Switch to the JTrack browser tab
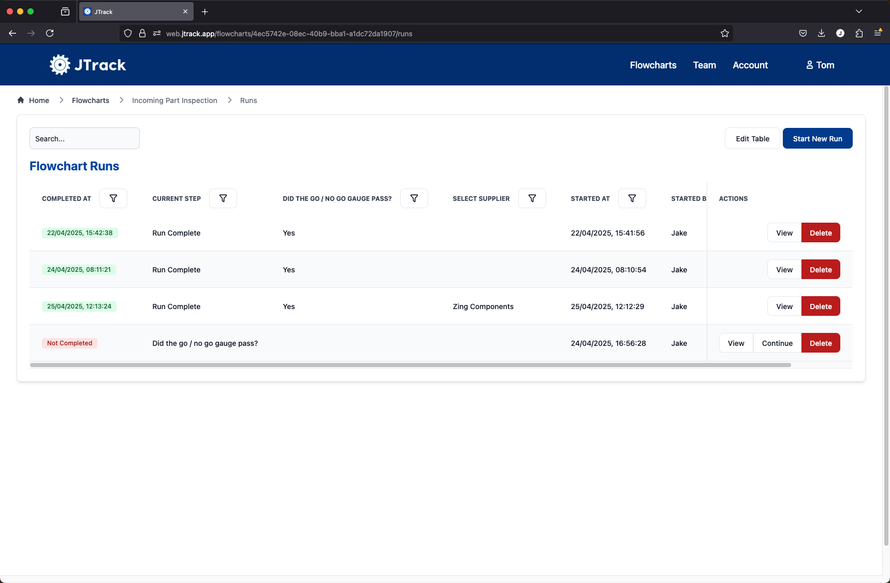This screenshot has width=890, height=583. (x=136, y=11)
